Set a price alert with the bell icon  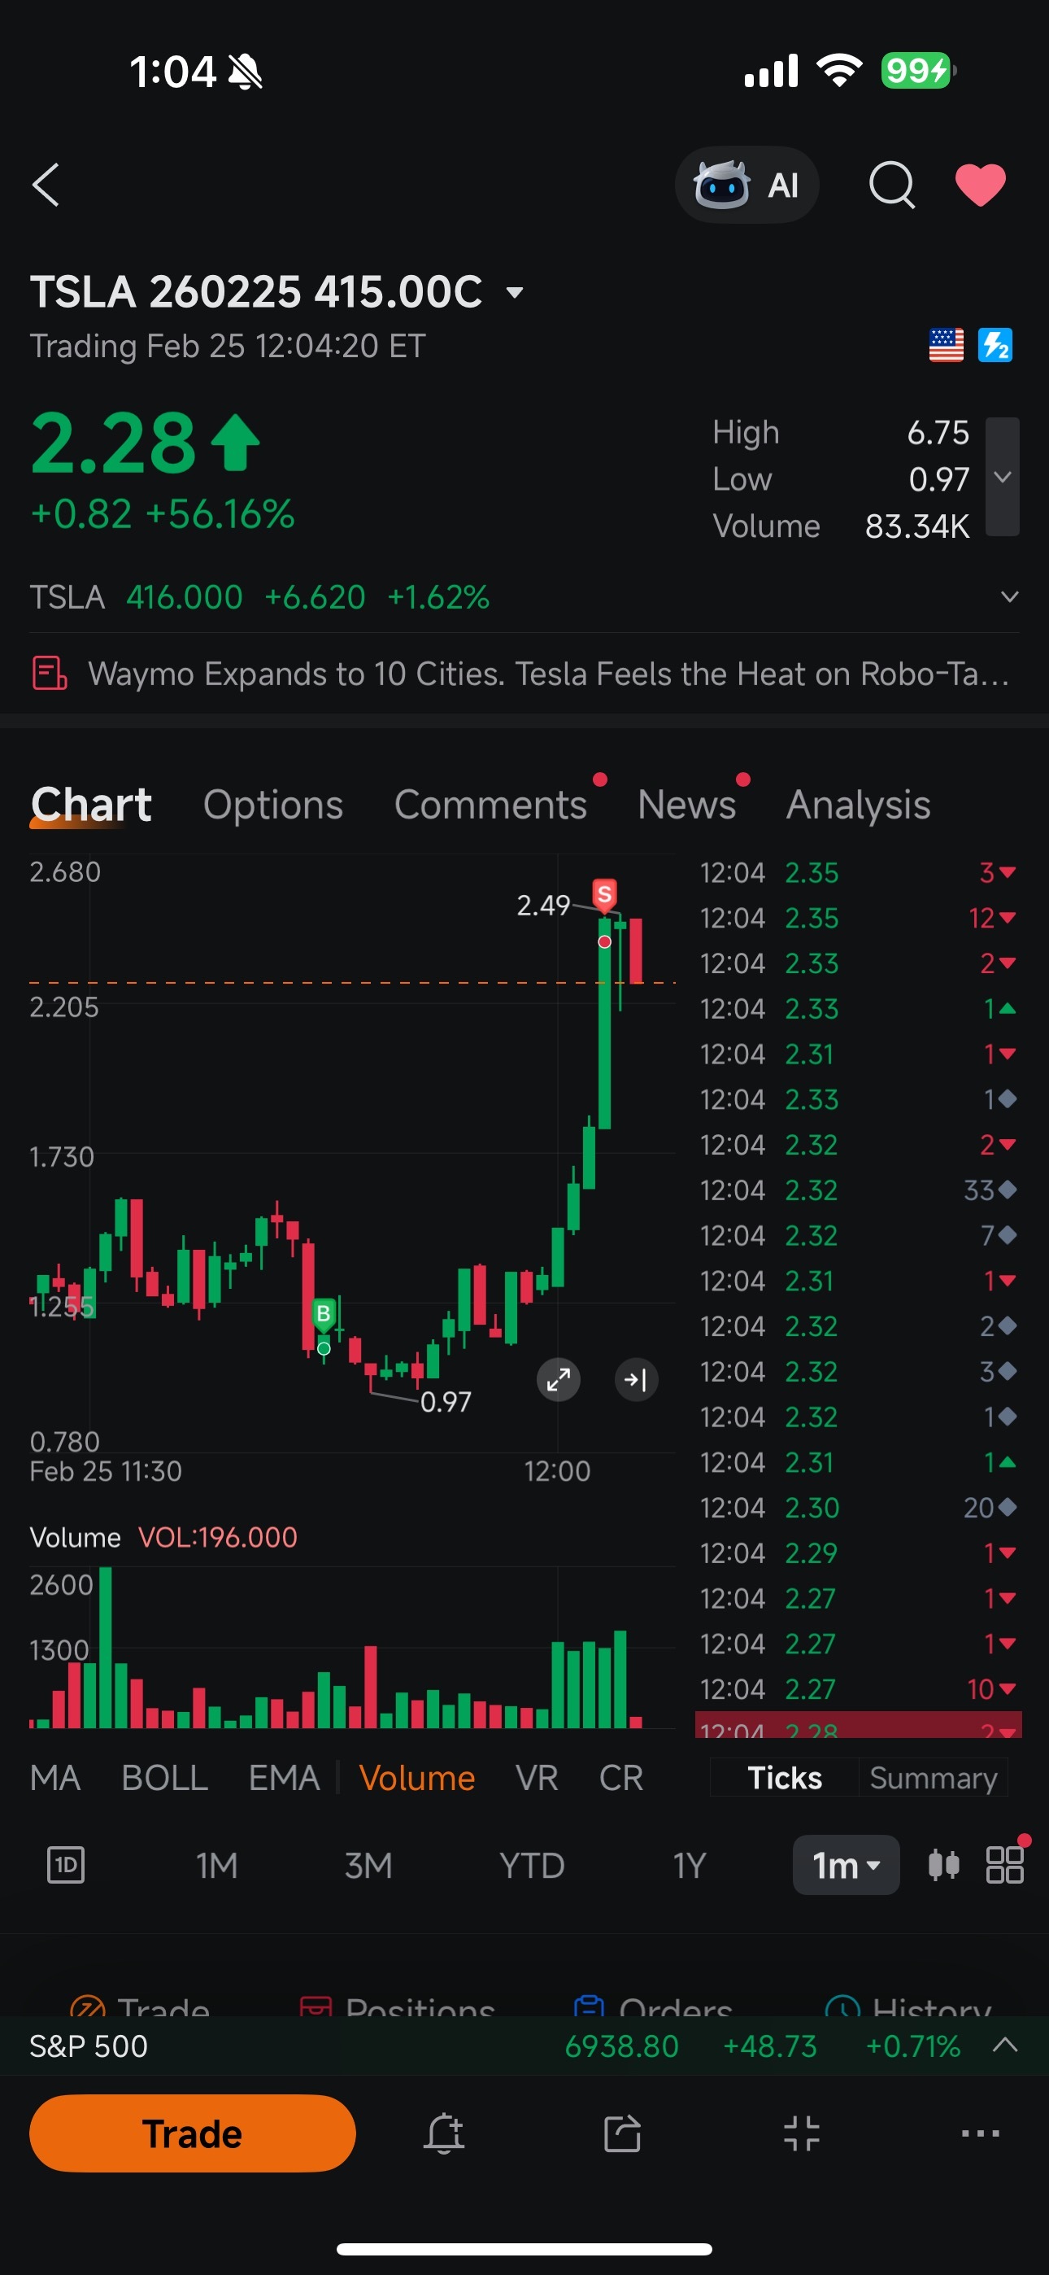click(444, 2133)
